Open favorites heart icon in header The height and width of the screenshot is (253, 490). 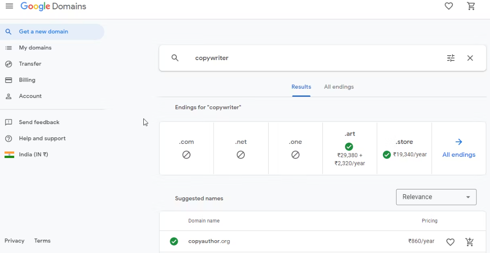449,6
